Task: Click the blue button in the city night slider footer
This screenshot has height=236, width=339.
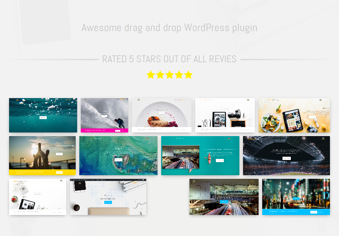Action: click(314, 212)
